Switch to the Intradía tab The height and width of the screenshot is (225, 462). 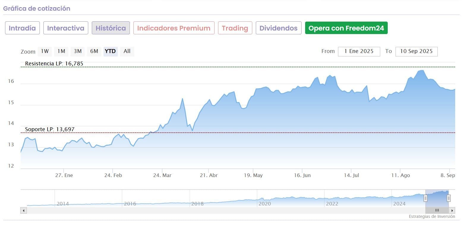tap(22, 28)
